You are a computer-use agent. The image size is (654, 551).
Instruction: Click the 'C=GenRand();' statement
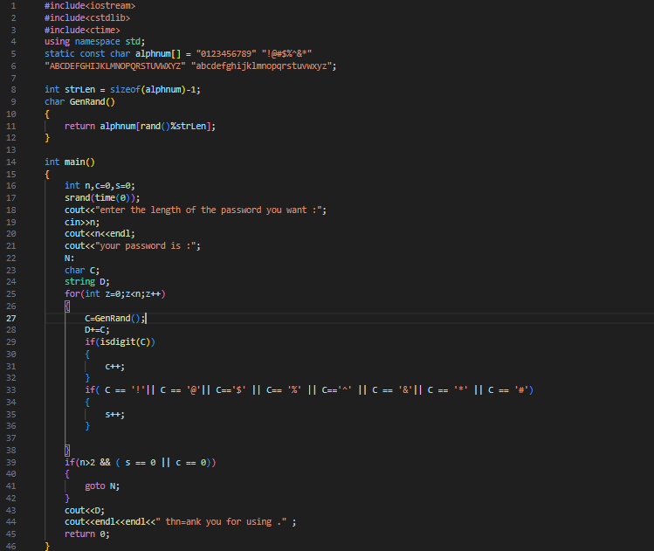coord(115,318)
